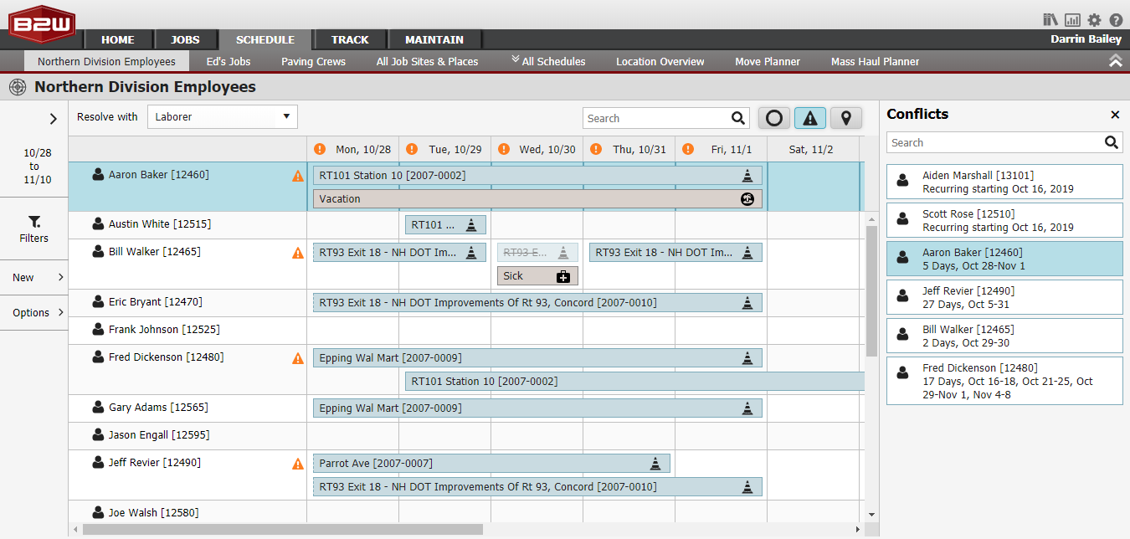Click the horizontal scrollbar right arrow
The image size is (1130, 539).
[x=857, y=529]
